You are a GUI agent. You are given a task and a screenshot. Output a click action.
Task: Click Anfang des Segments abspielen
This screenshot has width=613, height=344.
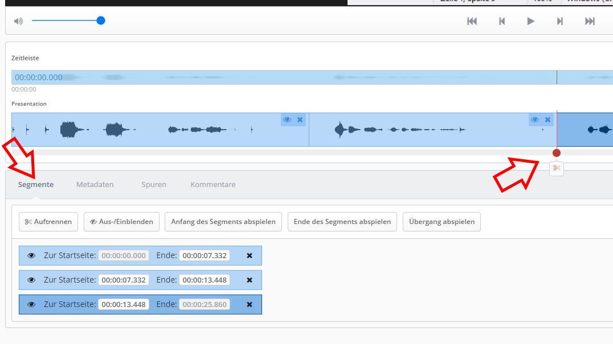[223, 222]
